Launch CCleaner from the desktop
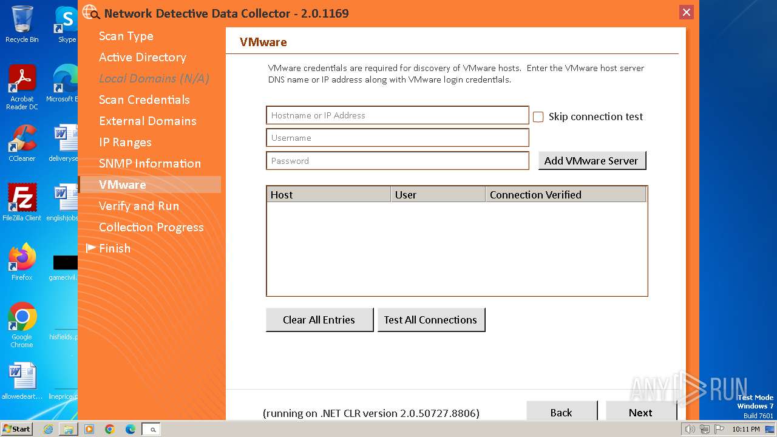This screenshot has width=777, height=437. (22, 143)
